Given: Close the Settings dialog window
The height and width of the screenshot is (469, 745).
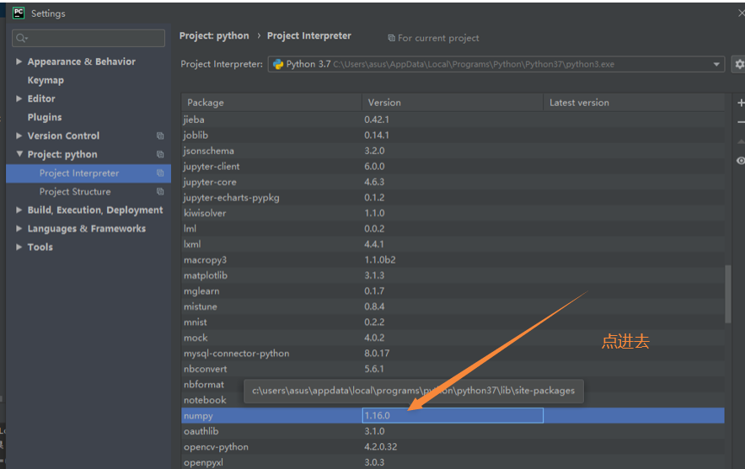Looking at the screenshot, I should [x=741, y=13].
